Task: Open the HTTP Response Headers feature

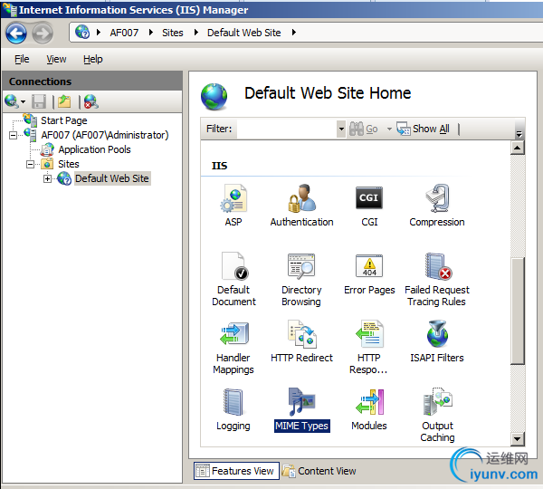Action: (x=369, y=347)
